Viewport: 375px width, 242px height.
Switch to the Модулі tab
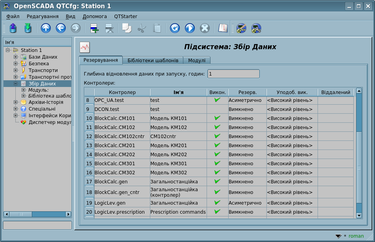[197, 60]
